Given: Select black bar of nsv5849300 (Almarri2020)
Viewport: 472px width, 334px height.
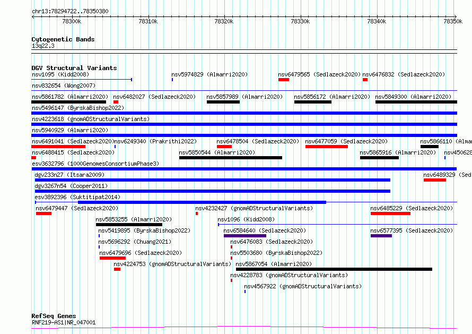Looking at the screenshot, I should (416, 102).
